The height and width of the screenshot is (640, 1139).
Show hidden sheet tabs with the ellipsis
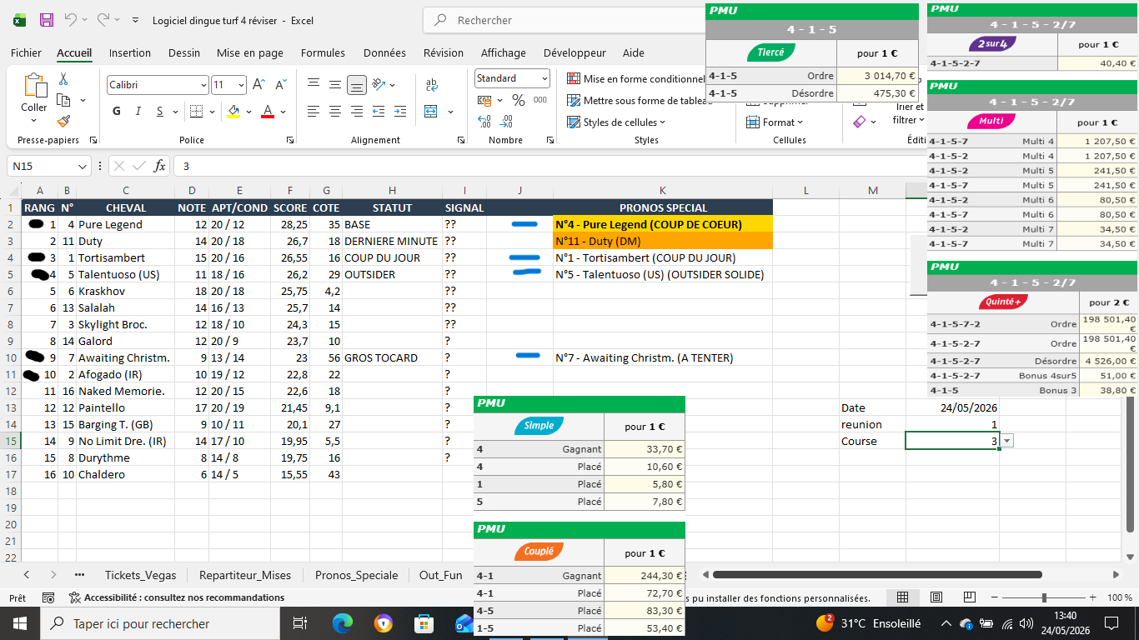79,575
